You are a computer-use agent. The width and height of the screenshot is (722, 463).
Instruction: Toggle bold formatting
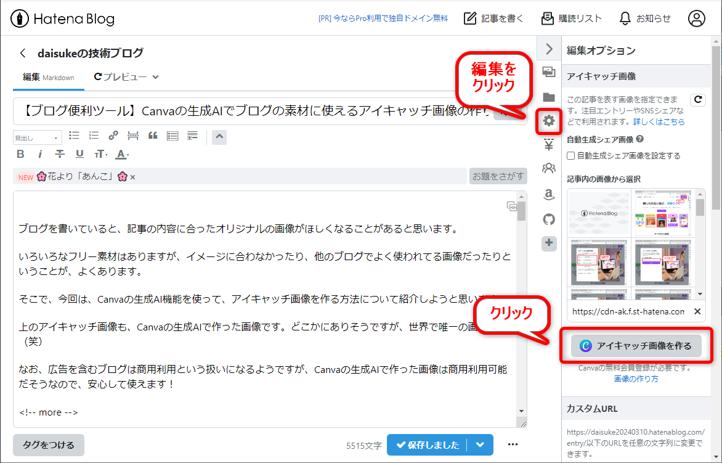coord(20,154)
